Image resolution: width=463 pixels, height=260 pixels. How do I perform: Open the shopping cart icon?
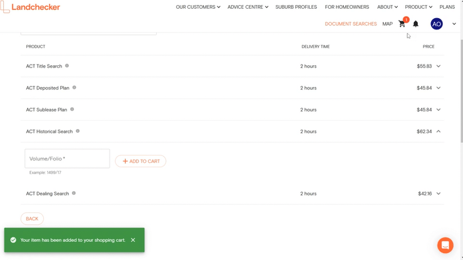tap(402, 24)
